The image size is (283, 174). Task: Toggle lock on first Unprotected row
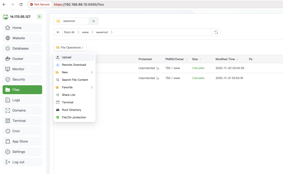(158, 68)
